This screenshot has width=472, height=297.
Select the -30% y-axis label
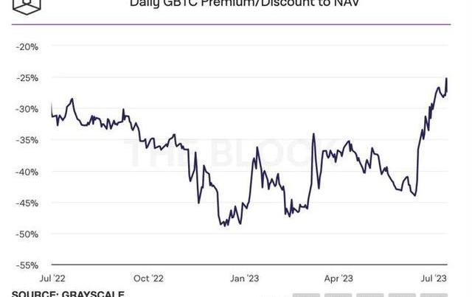[27, 109]
